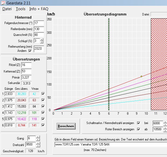Viewport: 167px width, 157px height.
Task: Click the Geardata app icon in title bar
Action: (x=3, y=3)
